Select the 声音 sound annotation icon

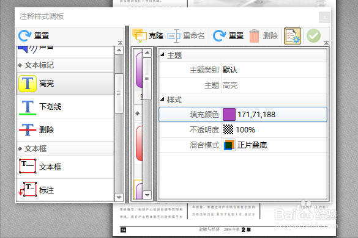[28, 49]
